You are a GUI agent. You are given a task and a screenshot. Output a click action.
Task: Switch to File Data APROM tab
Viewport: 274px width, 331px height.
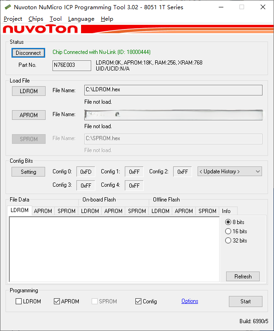(x=43, y=211)
